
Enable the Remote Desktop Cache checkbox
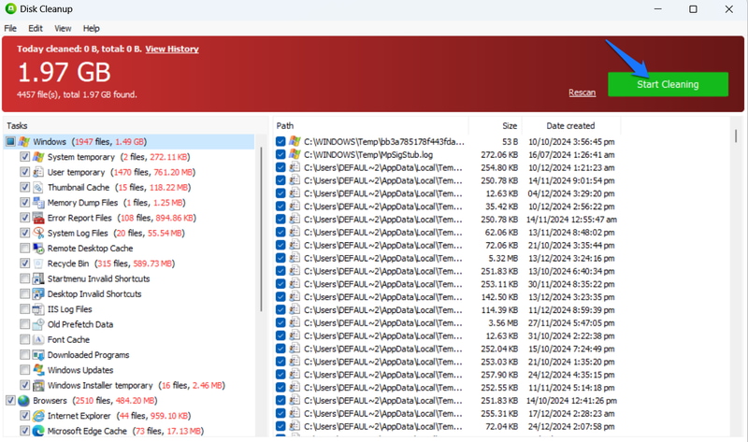click(x=25, y=249)
